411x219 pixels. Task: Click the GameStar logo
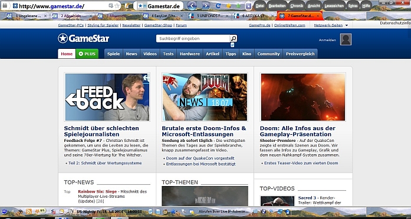(83, 38)
